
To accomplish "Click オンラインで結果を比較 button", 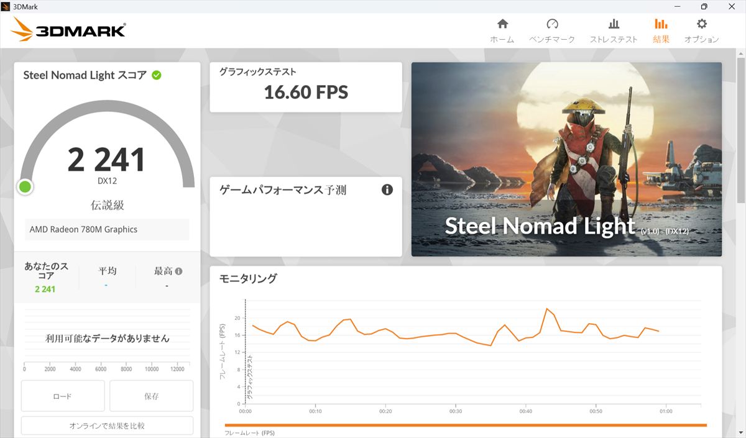I will click(x=107, y=426).
